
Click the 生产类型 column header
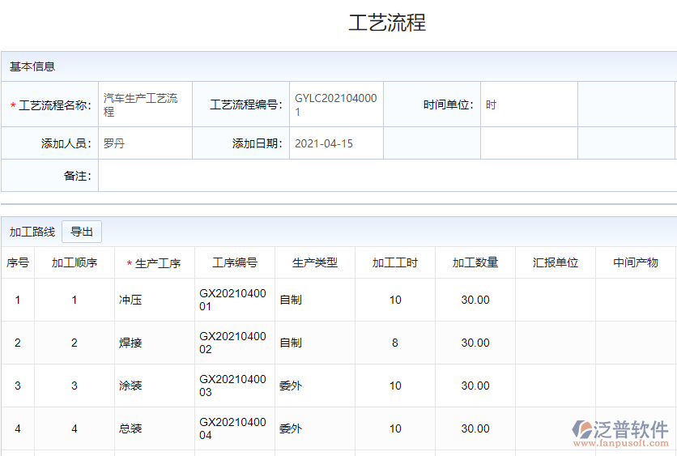click(x=315, y=263)
